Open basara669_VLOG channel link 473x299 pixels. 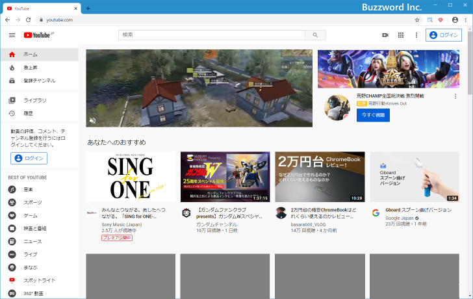pyautogui.click(x=308, y=224)
